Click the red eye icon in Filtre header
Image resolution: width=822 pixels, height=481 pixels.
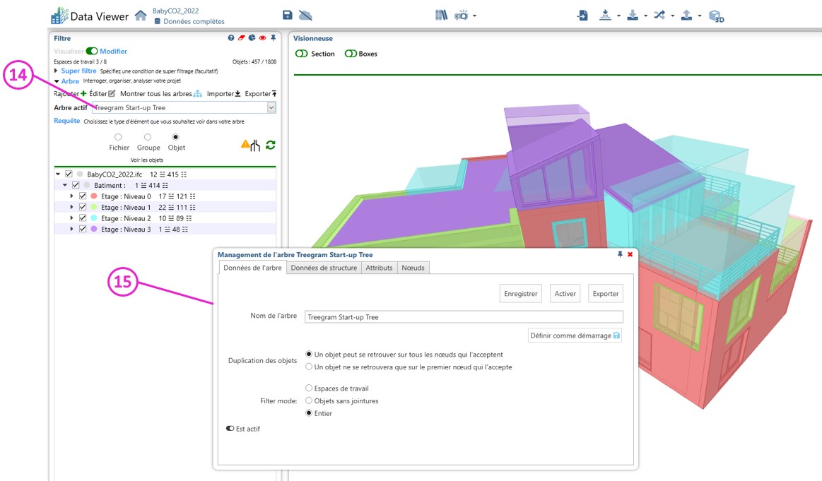point(262,38)
